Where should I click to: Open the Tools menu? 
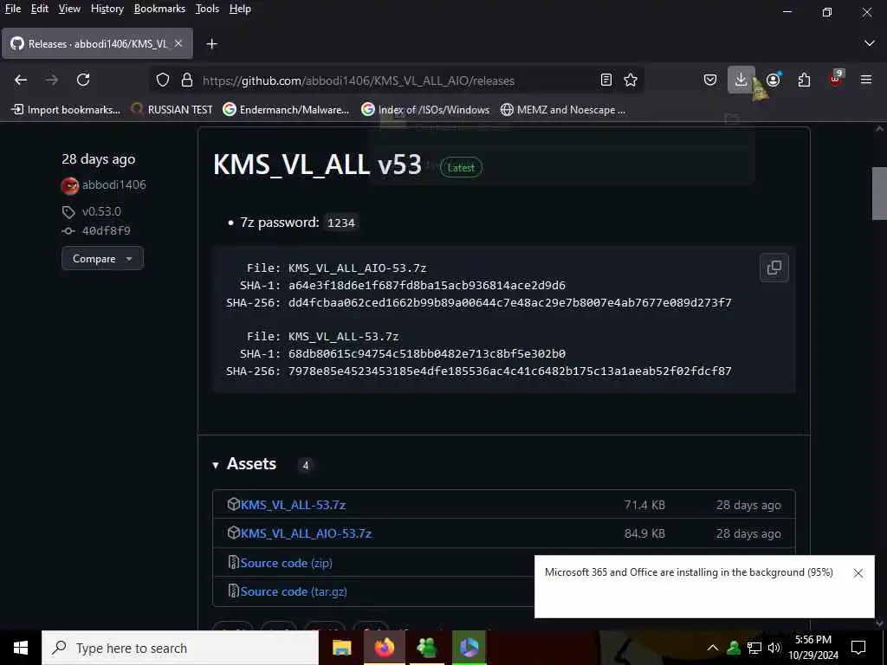[207, 9]
